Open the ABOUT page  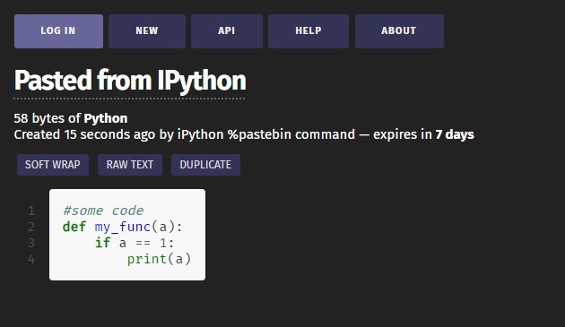(399, 31)
